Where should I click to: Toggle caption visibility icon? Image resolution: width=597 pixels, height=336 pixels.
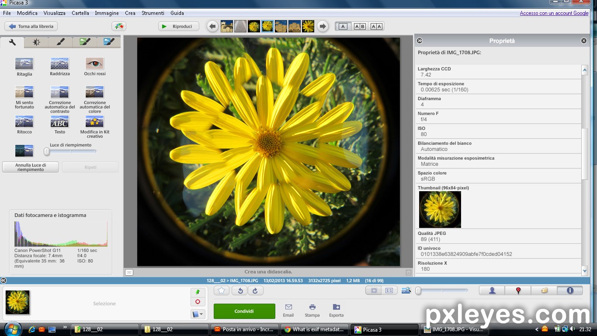tap(129, 272)
